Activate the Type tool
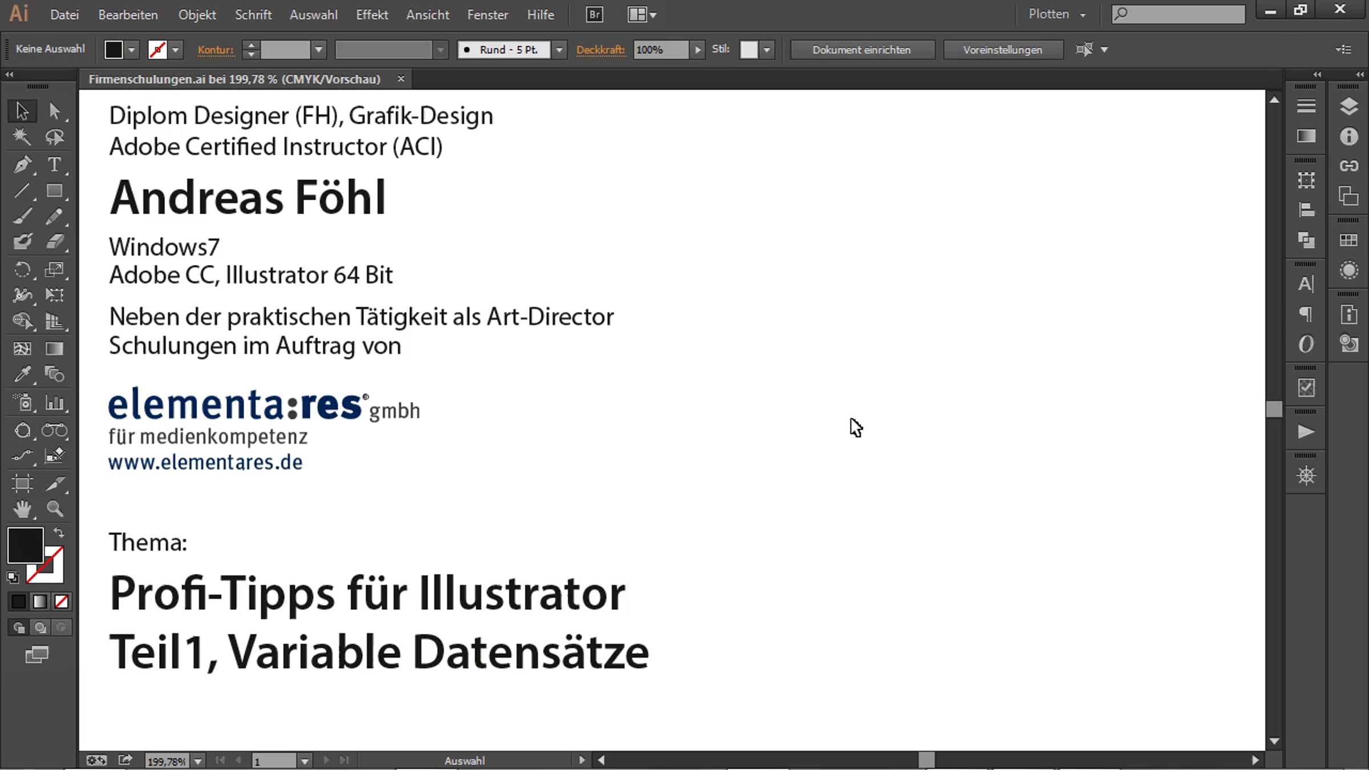1369x770 pixels. 55,164
